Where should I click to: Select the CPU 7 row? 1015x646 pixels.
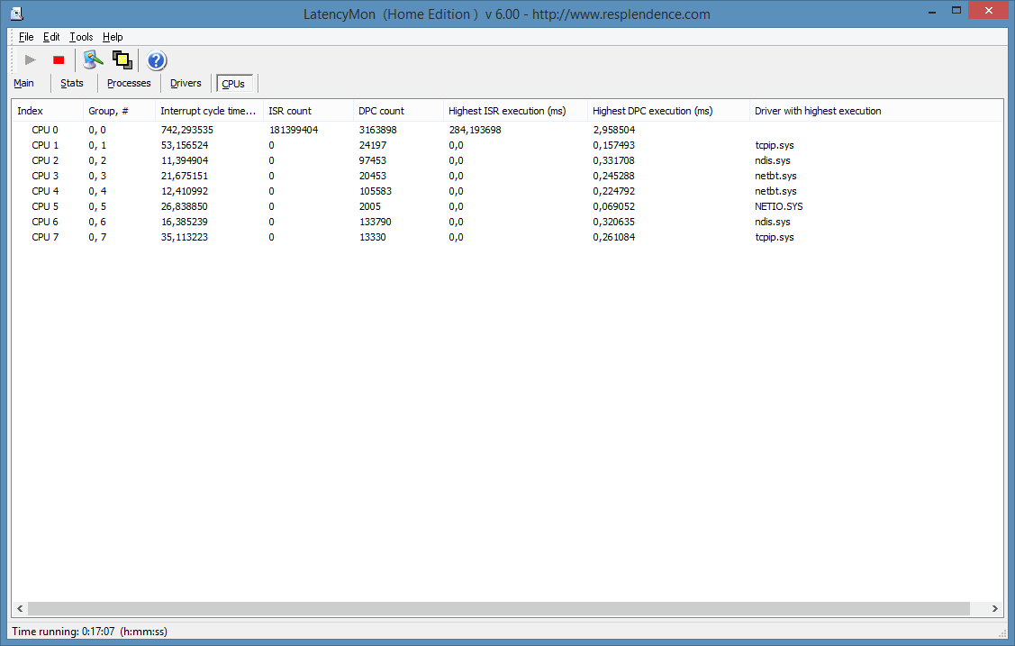pos(507,237)
